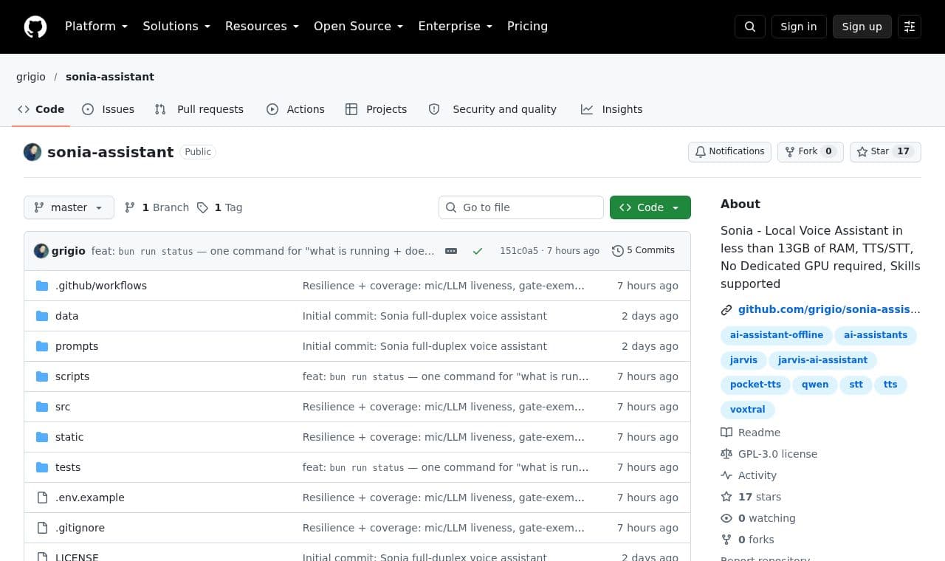Click grigio avatar in latest commit row
The image size is (945, 561).
point(41,251)
